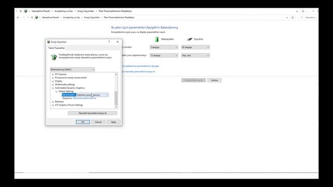Click Cancel in the power dialog
The width and height of the screenshot is (333, 187).
pyautogui.click(x=98, y=122)
